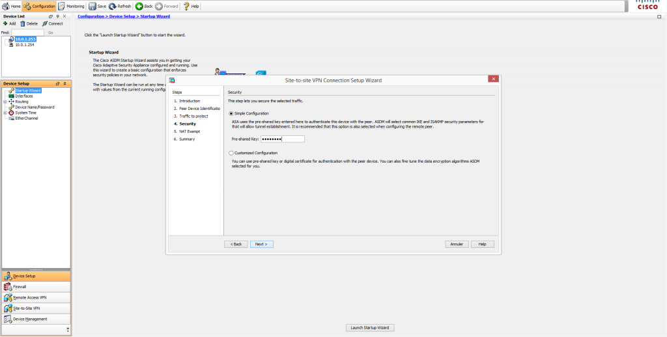Pin the Device List panel
Screen dimensions: 667x337
pyautogui.click(x=58, y=16)
